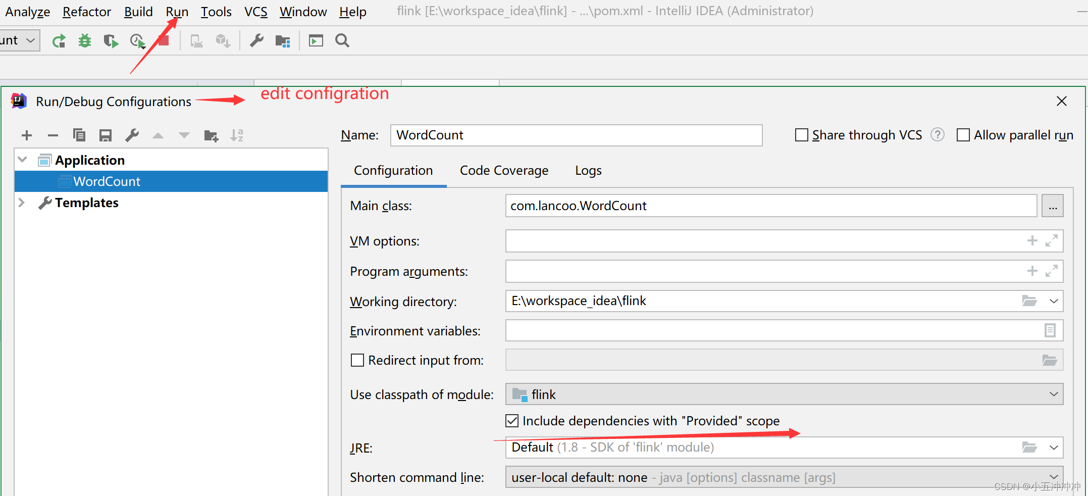Click Run with Coverage shield icon
The image size is (1088, 496).
(111, 41)
